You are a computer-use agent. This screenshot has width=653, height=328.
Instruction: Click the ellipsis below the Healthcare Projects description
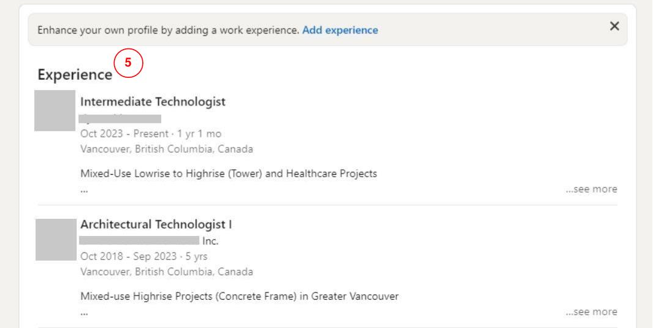[x=84, y=190]
